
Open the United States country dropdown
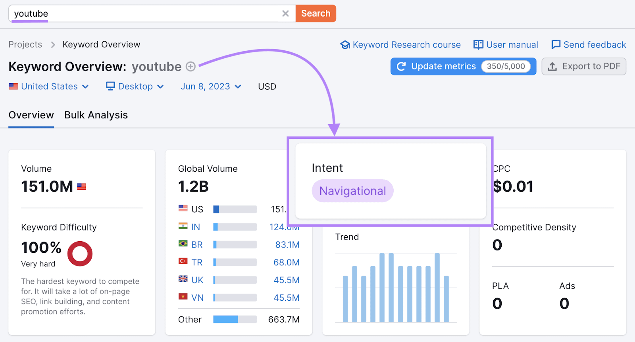49,86
